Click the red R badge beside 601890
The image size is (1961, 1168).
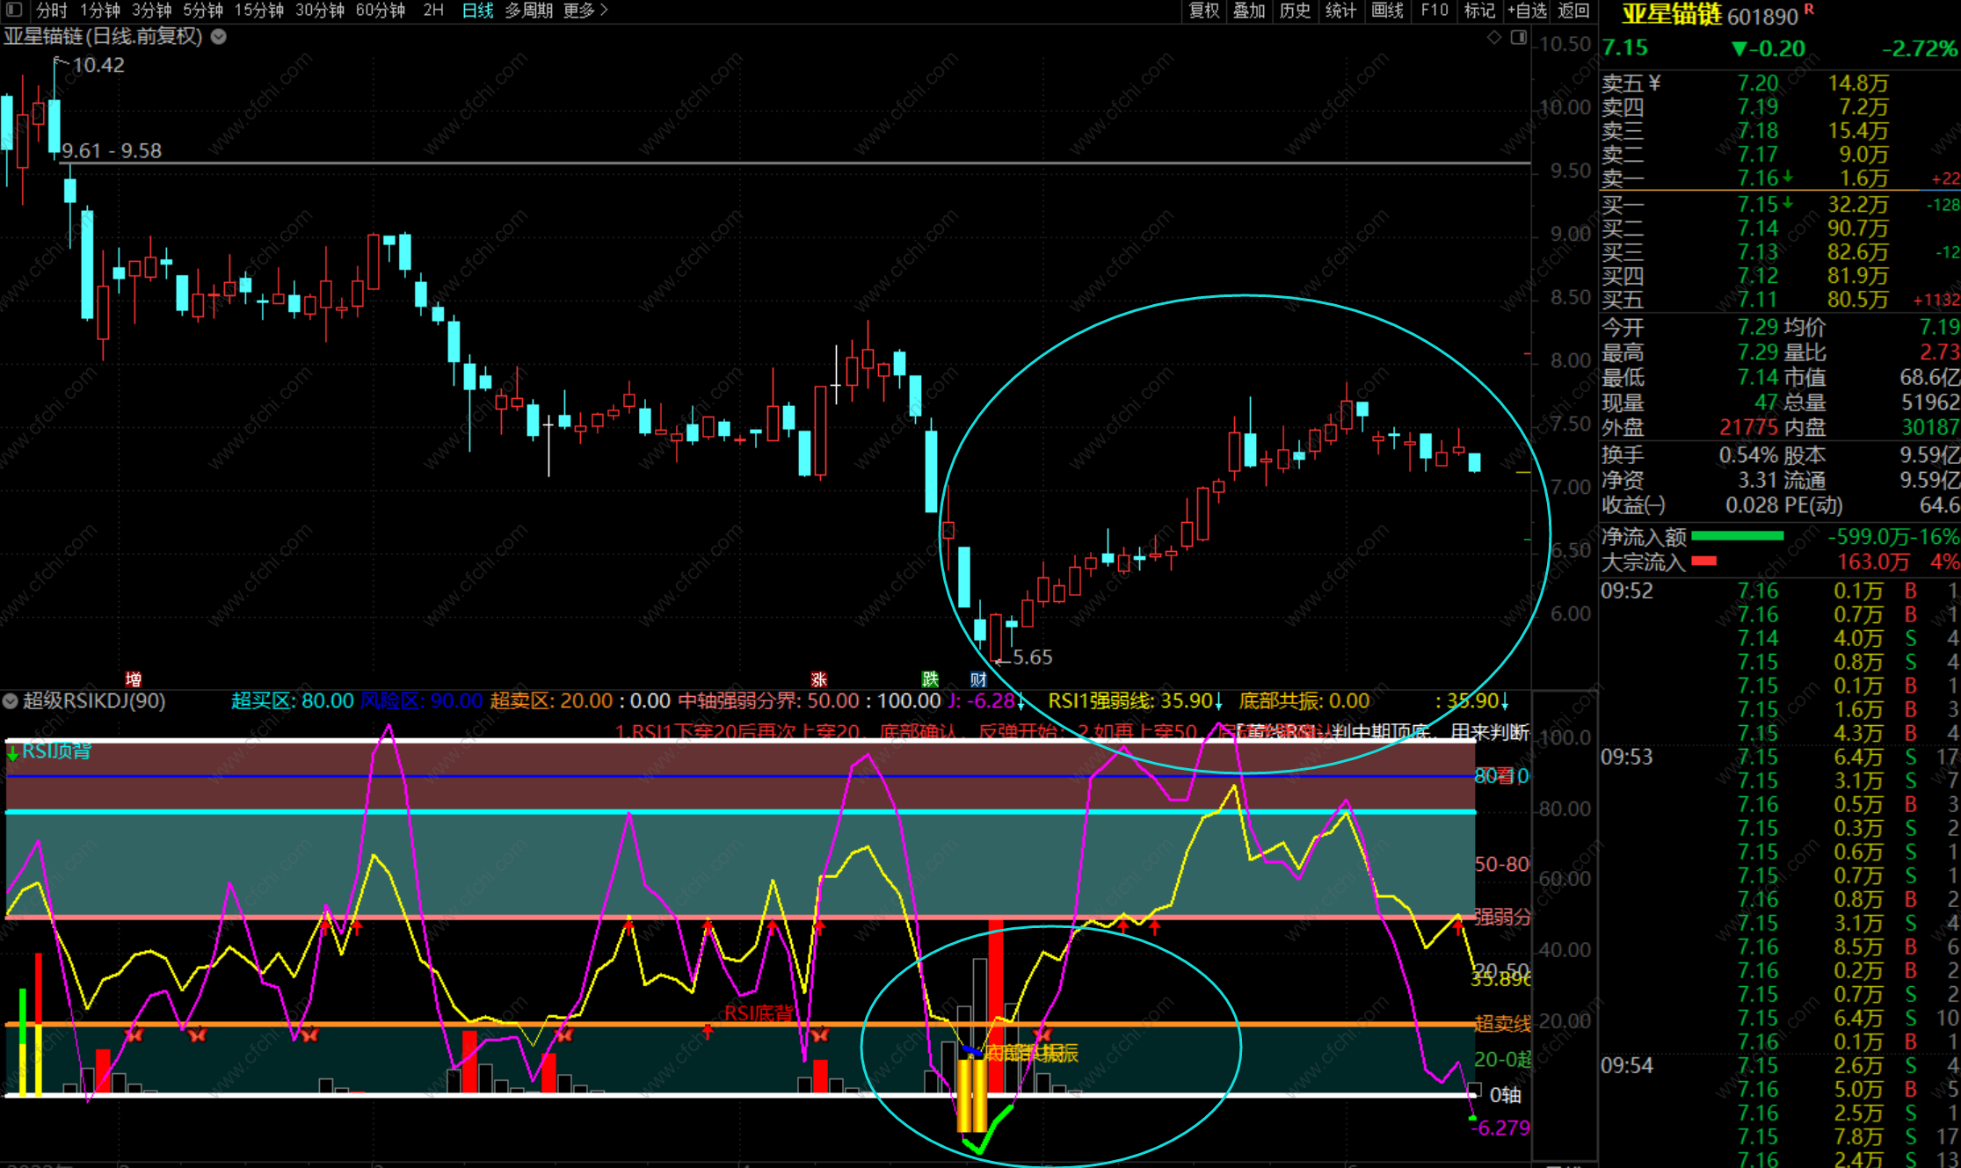[x=1809, y=9]
